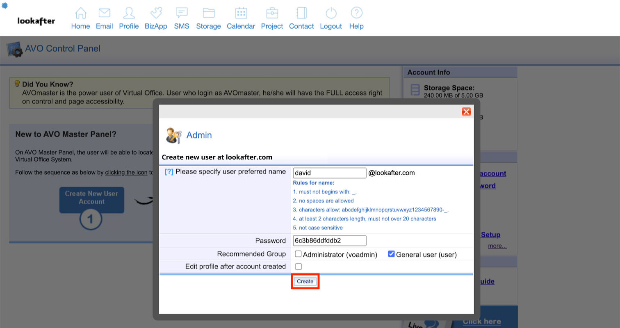Enable the Administrator (voadmin) checkbox
The image size is (620, 328).
pos(298,254)
